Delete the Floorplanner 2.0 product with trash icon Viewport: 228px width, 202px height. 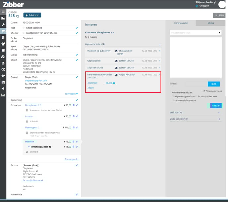pos(74,105)
